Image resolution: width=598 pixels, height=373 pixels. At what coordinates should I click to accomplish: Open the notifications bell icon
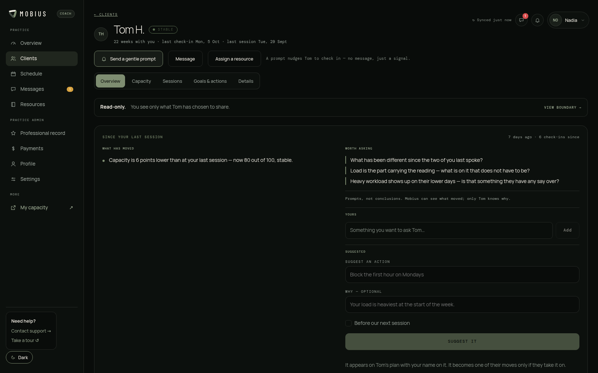click(537, 20)
